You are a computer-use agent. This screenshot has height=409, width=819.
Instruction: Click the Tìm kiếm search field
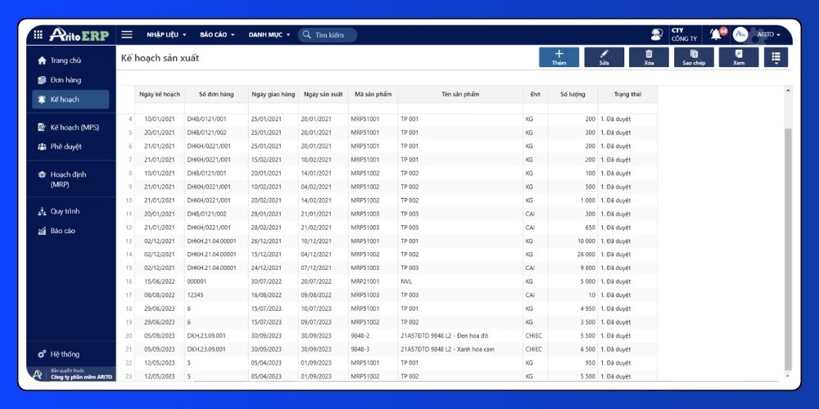click(328, 35)
